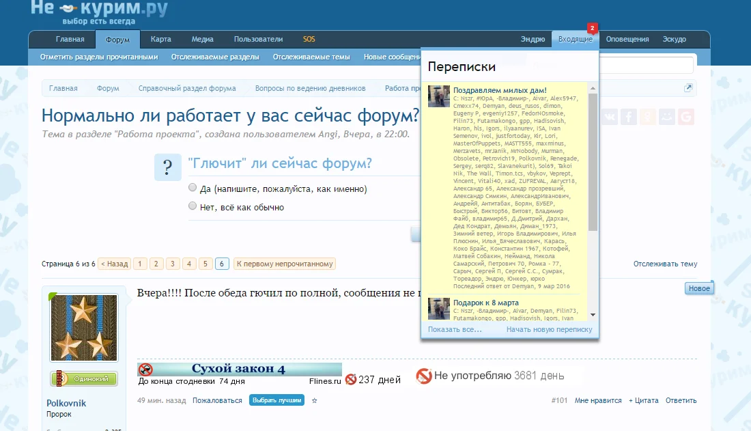Image resolution: width=751 pixels, height=431 pixels.
Task: Click the Odnoklassniki share icon
Action: 647,116
